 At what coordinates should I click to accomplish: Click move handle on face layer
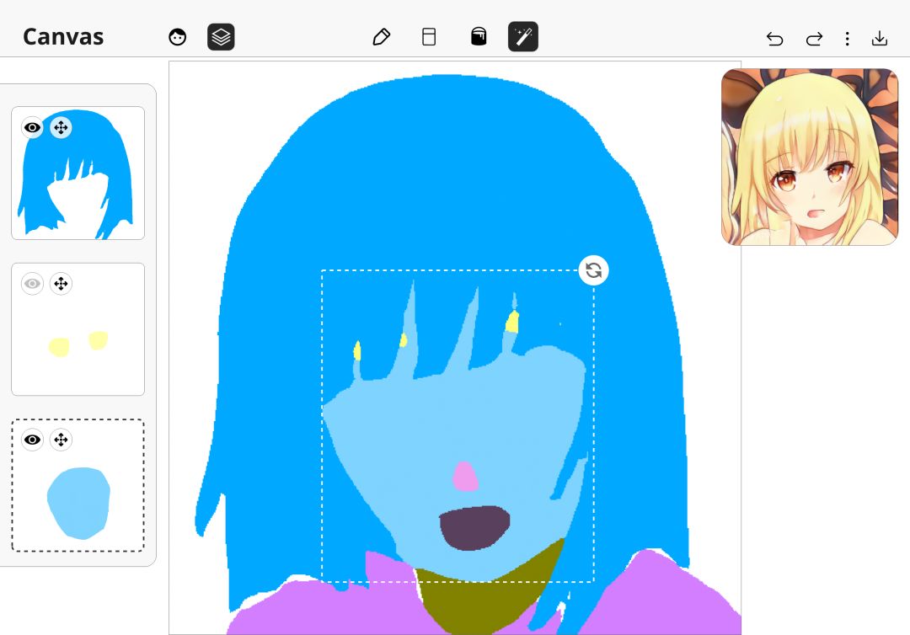click(61, 440)
